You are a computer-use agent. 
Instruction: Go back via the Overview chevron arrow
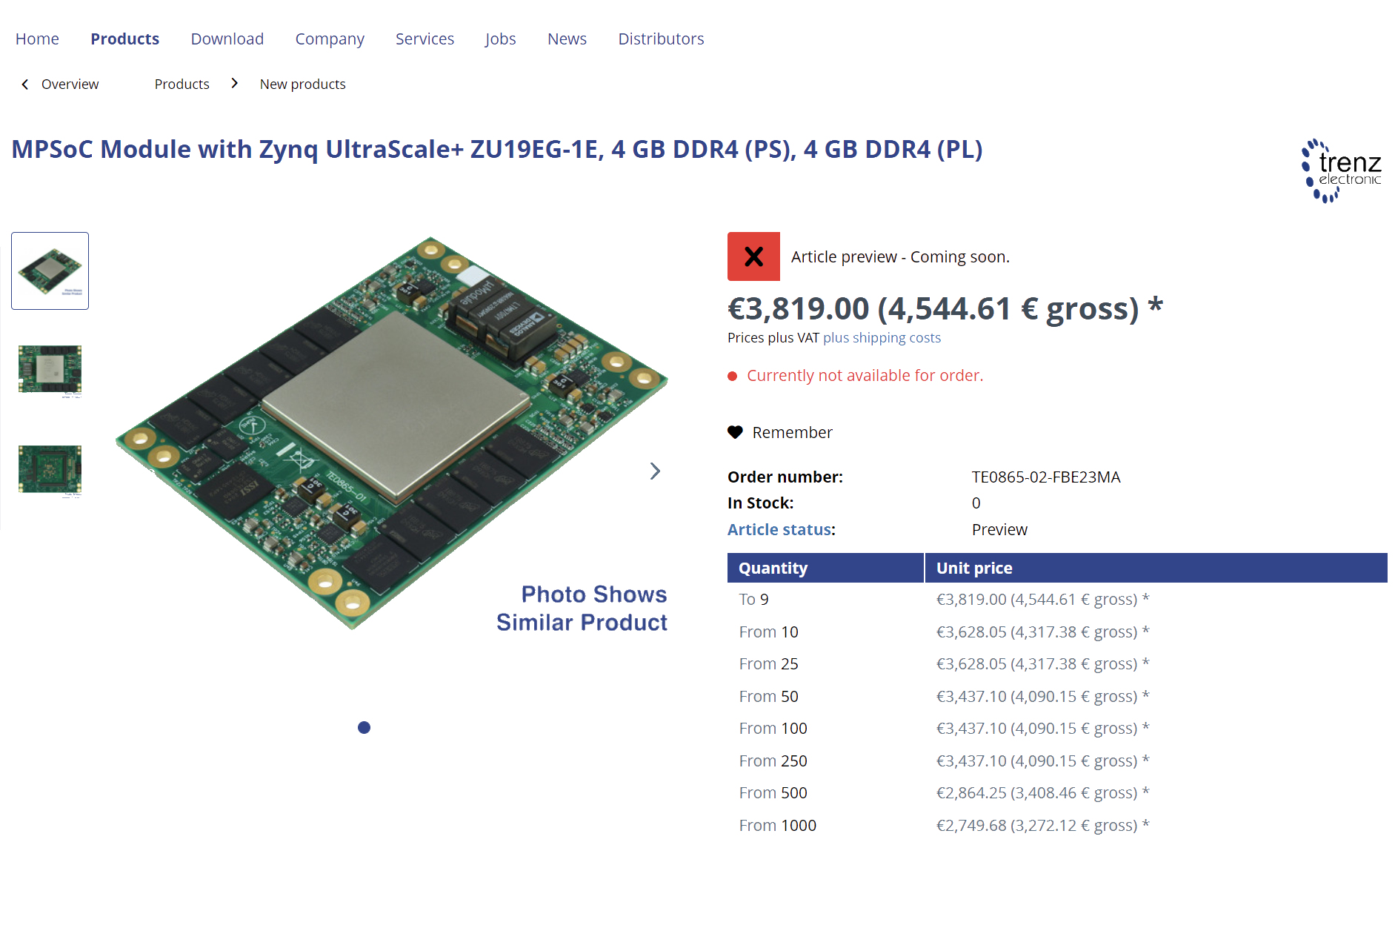[25, 84]
